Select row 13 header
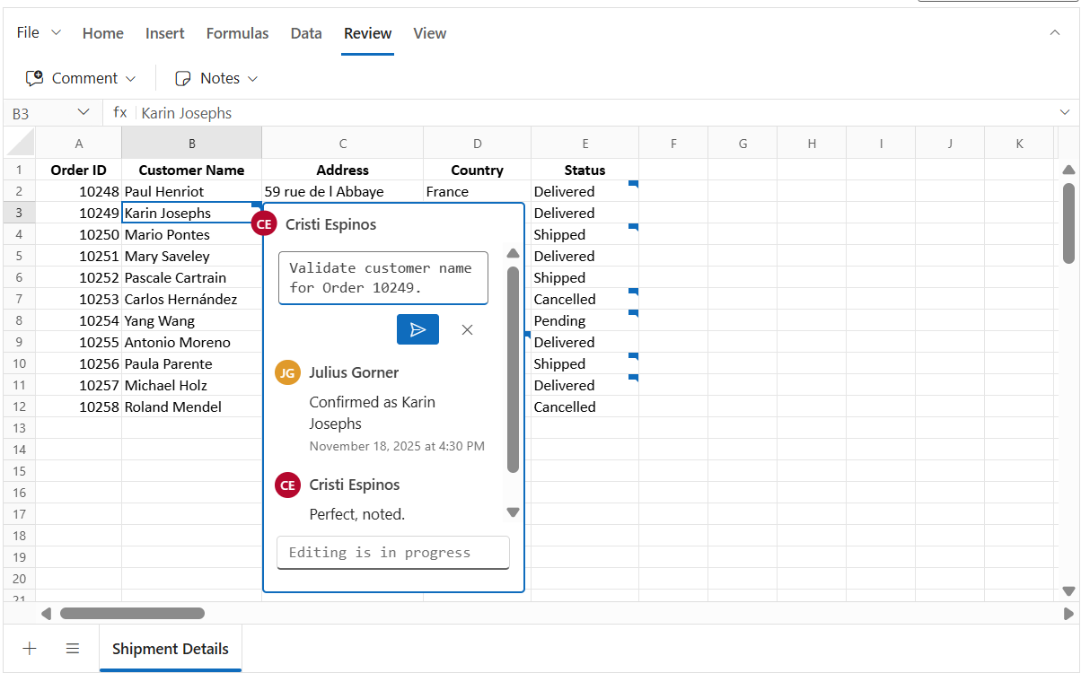 [x=19, y=428]
